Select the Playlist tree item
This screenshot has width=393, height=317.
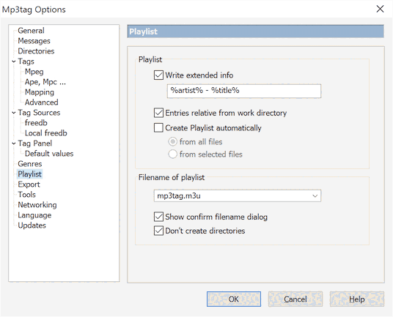coord(29,174)
